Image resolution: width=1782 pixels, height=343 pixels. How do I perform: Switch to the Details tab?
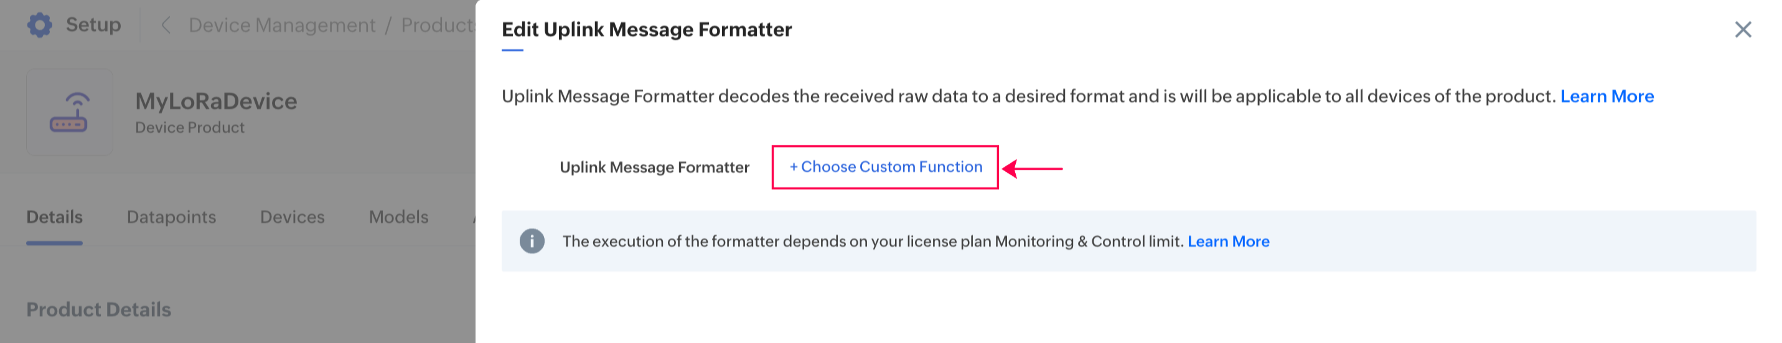tap(55, 217)
